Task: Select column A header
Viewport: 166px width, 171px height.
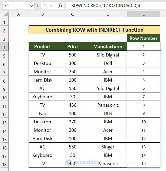Action: [x=19, y=14]
